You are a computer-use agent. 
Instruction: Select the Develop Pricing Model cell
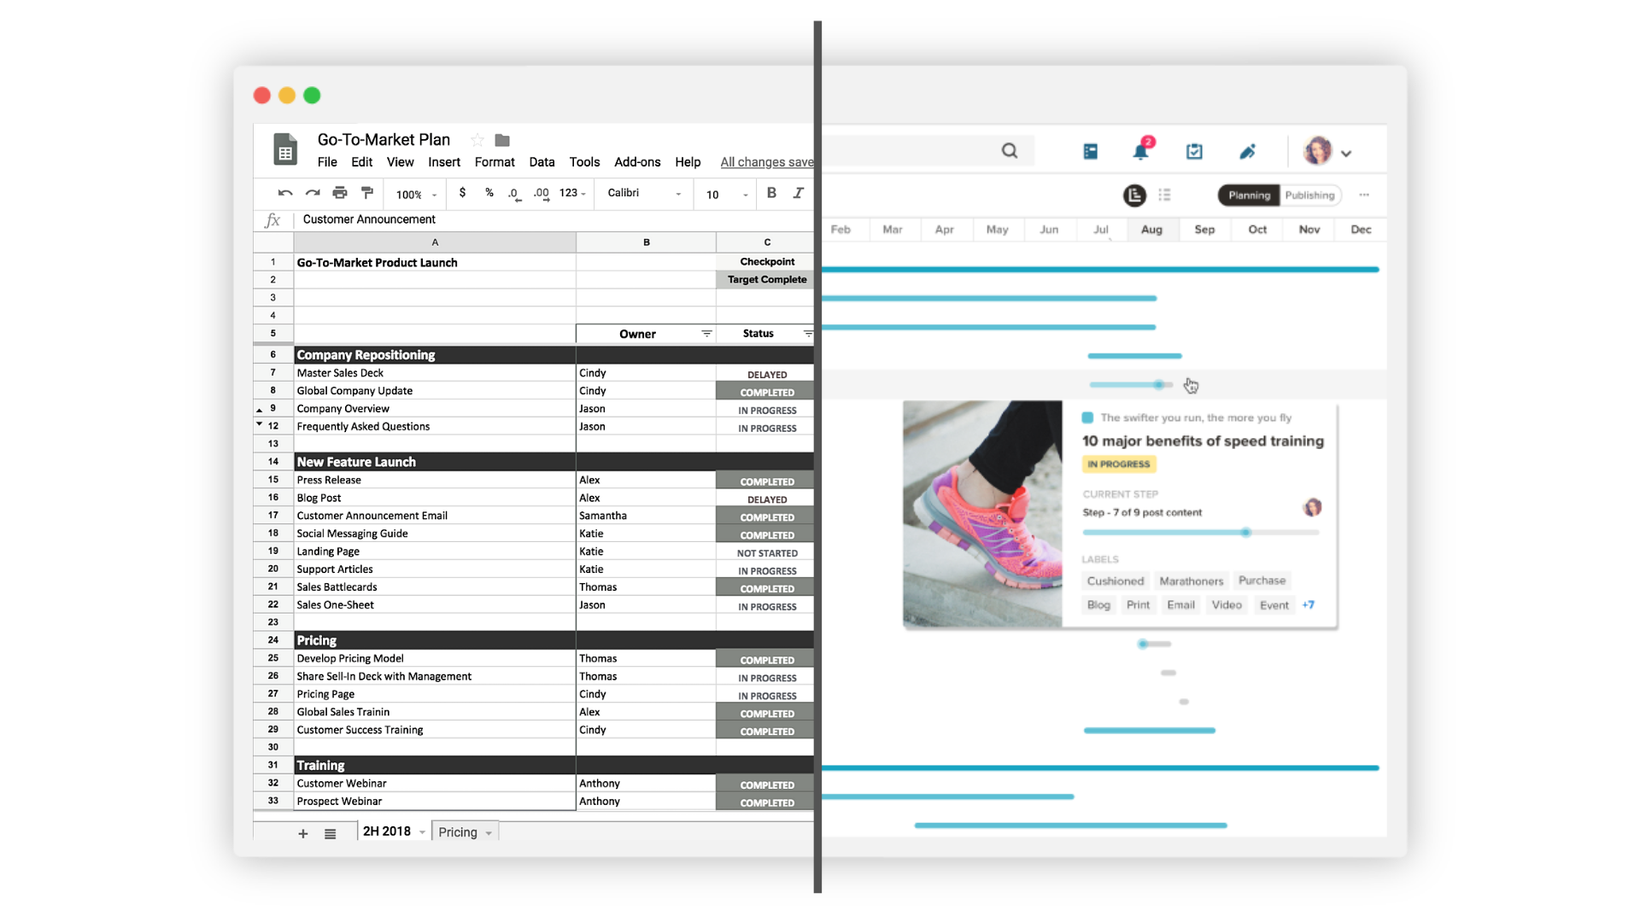click(x=435, y=658)
